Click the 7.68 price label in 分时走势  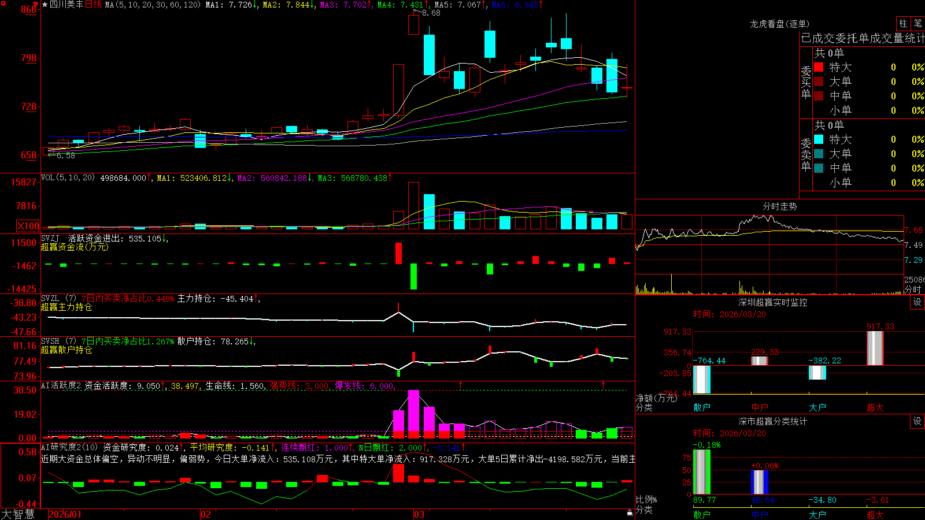click(x=913, y=230)
